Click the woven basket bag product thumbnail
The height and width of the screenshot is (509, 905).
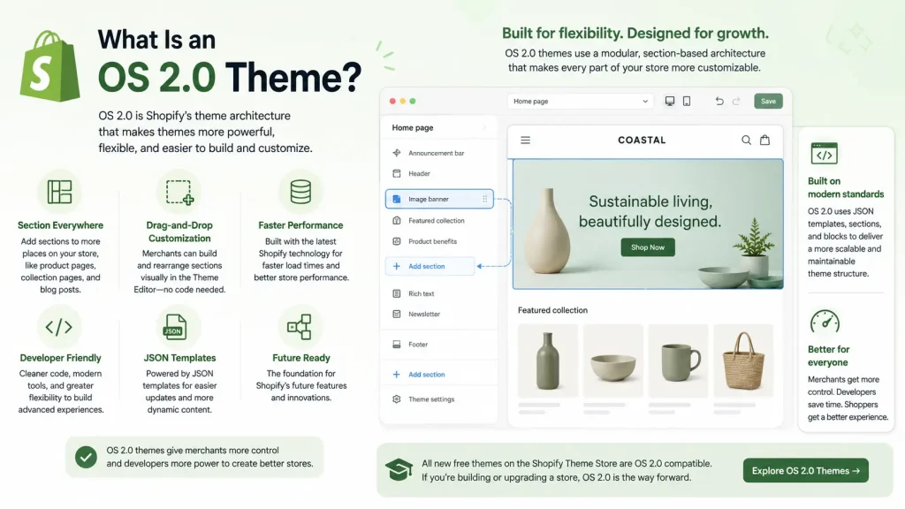pos(743,361)
